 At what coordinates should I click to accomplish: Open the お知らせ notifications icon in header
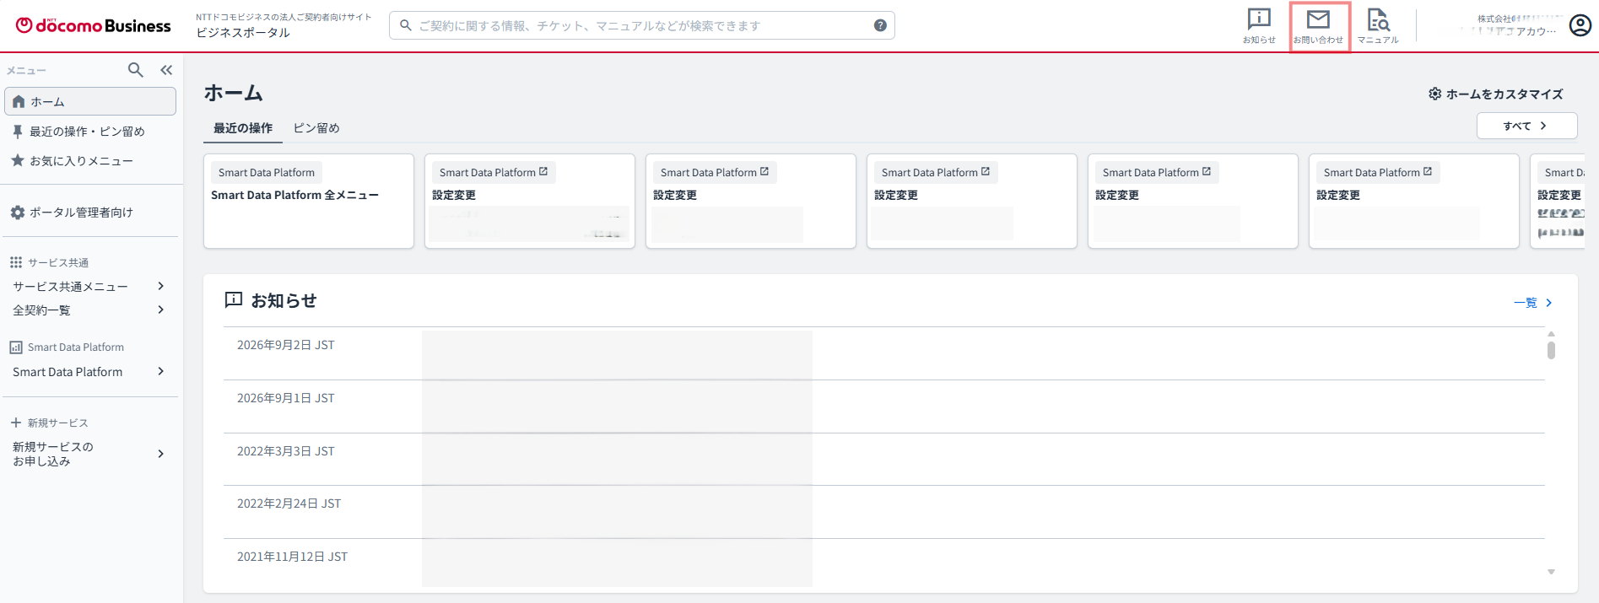click(1259, 26)
